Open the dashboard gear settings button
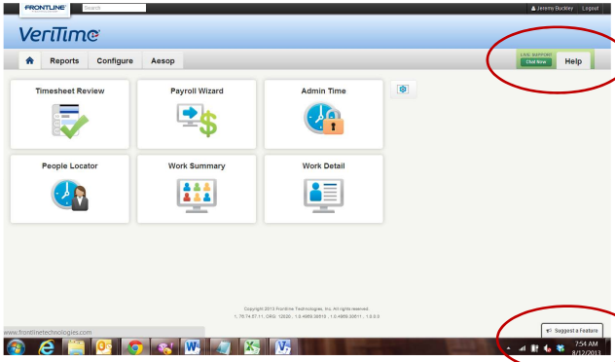This screenshot has width=615, height=362. coord(403,90)
